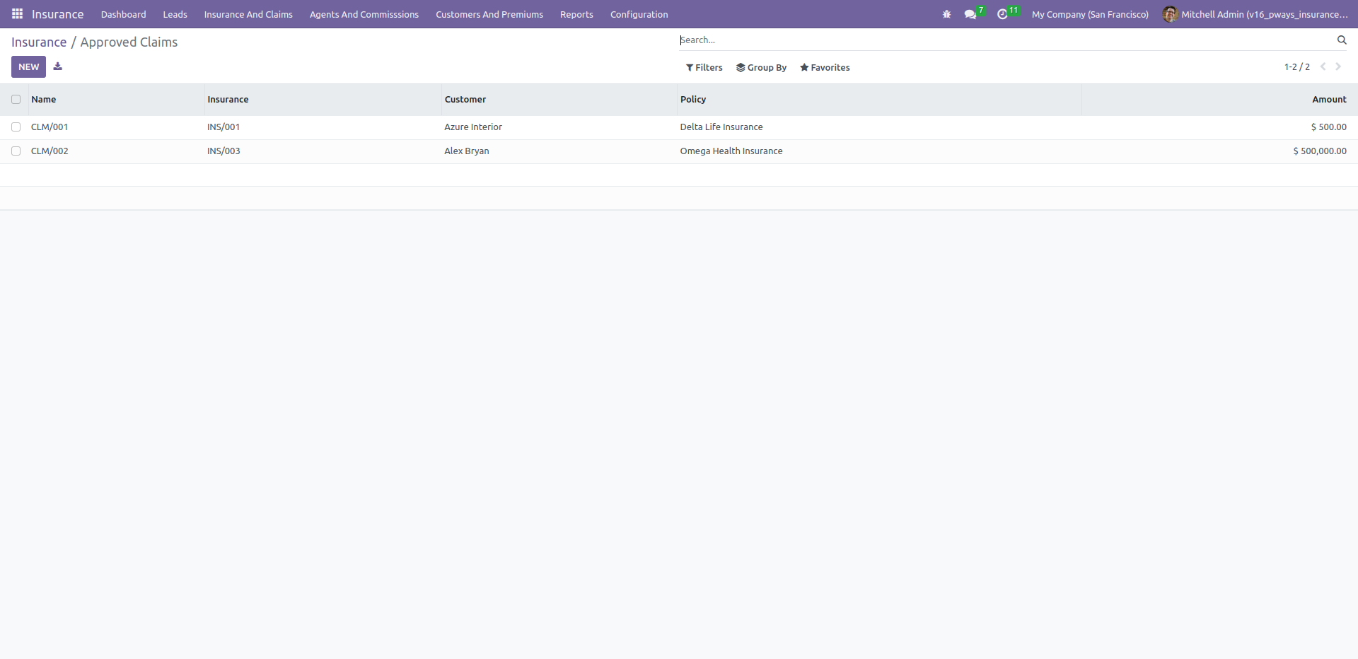Click the NEW button
The width and height of the screenshot is (1358, 659).
[28, 66]
